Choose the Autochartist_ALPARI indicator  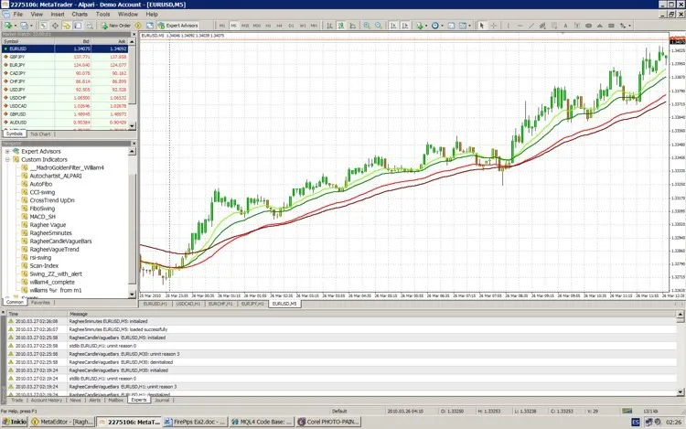(56, 176)
